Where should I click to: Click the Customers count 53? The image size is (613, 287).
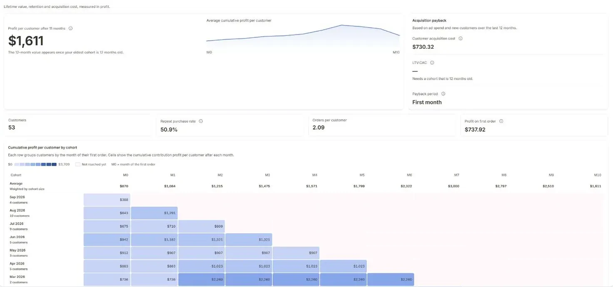click(12, 127)
